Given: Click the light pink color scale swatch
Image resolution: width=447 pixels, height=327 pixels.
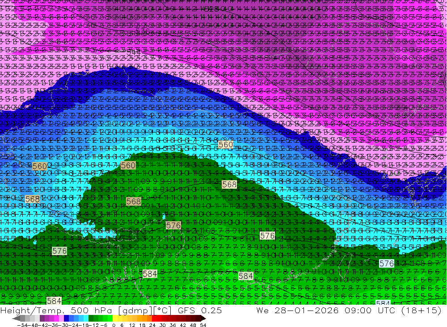Looking at the screenshot, I should tap(61, 319).
